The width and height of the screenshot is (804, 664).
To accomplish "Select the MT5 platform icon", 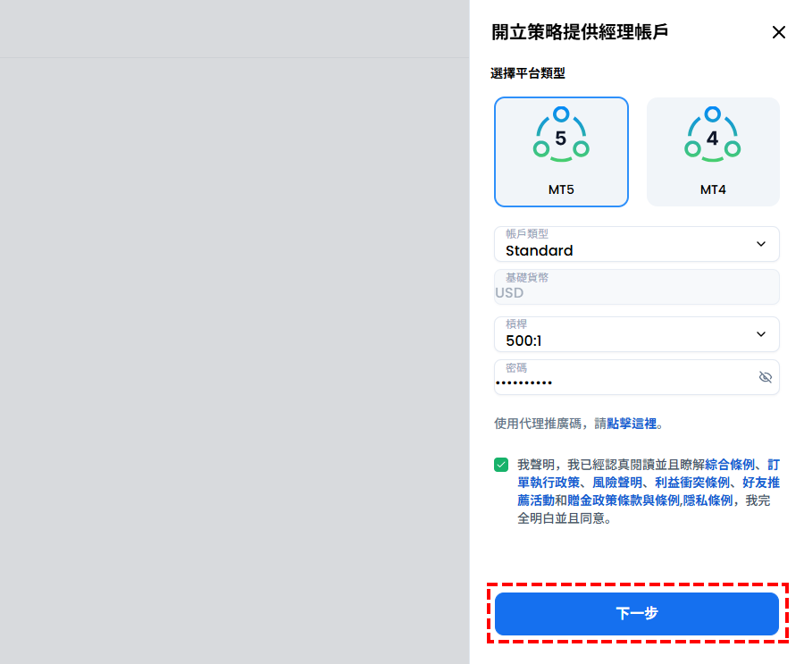I will (561, 152).
